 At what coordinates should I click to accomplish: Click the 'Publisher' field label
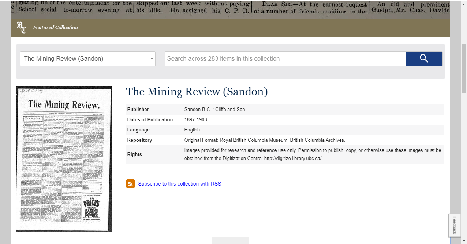click(138, 109)
